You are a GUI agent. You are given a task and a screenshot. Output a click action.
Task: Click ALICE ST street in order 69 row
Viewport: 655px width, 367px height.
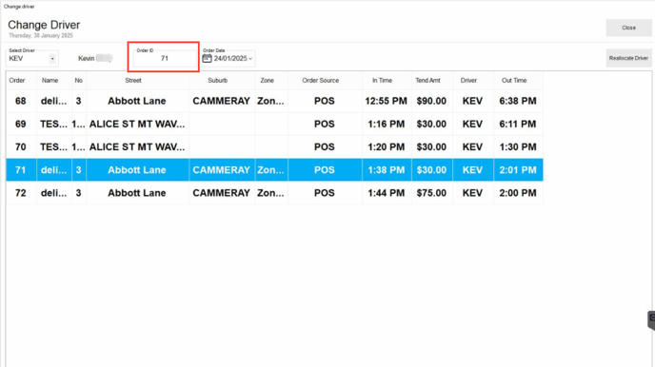[x=137, y=124]
